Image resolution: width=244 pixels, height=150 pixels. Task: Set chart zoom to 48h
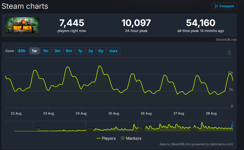point(22,51)
